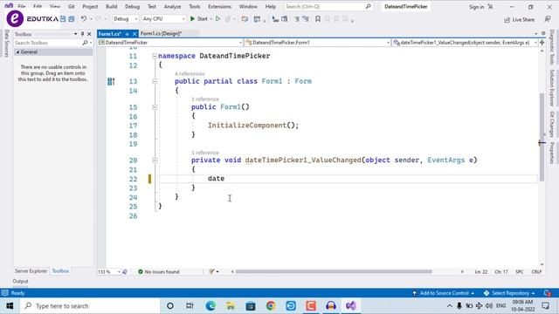Open the Any CPU platform dropdown
This screenshot has width=559, height=314.
pyautogui.click(x=163, y=19)
